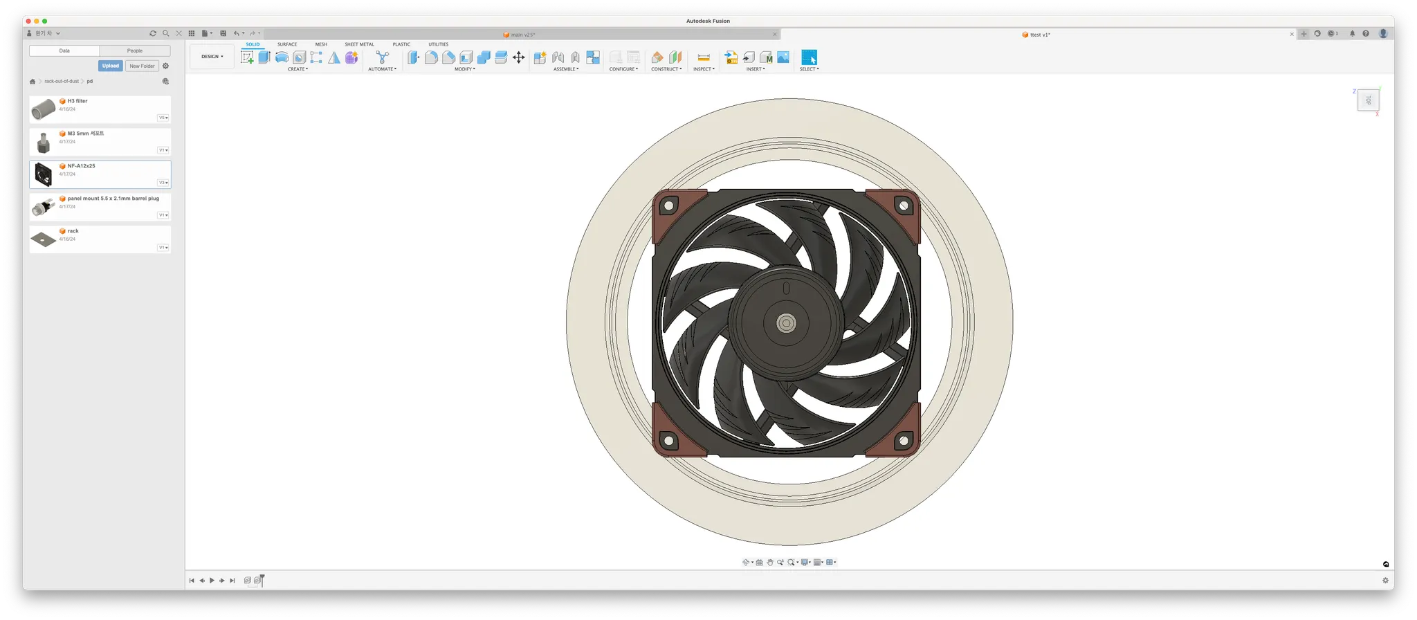This screenshot has height=620, width=1417.
Task: Click the Rectangular Pattern tool icon
Action: tap(316, 57)
